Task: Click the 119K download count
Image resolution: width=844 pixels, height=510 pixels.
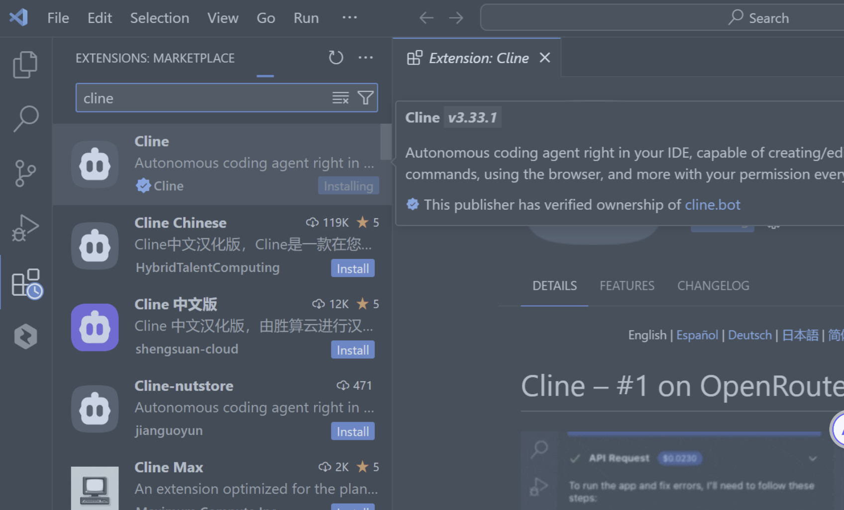Action: (x=327, y=222)
